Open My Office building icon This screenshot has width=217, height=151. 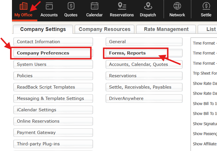point(23,6)
